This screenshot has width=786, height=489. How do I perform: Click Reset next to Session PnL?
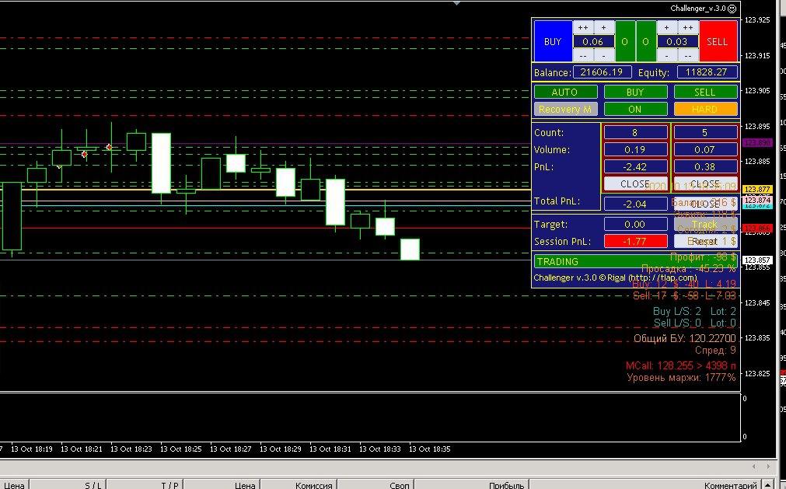click(x=705, y=242)
